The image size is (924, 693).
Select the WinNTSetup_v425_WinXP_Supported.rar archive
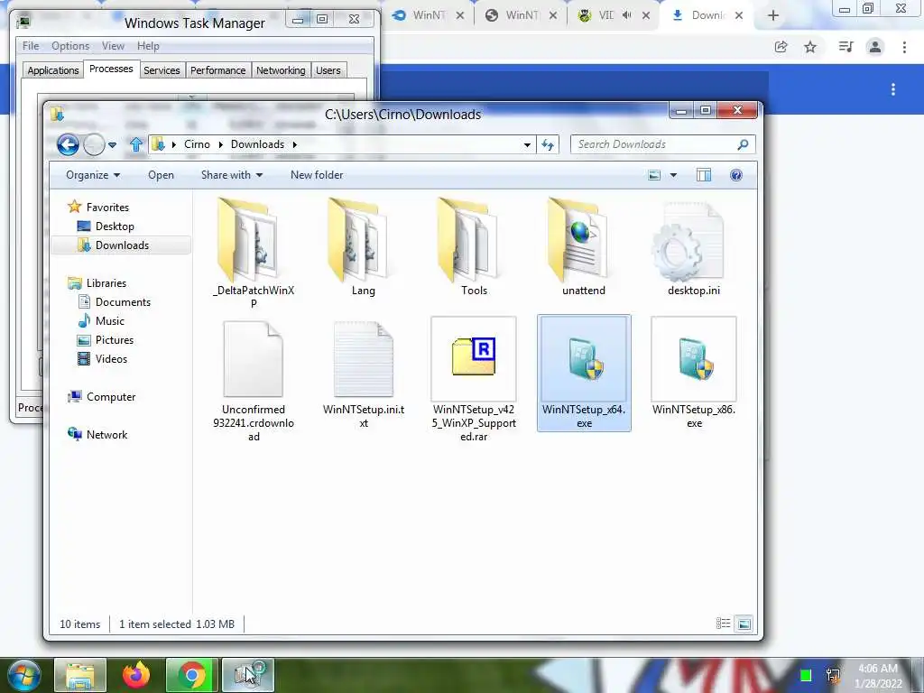click(x=474, y=380)
